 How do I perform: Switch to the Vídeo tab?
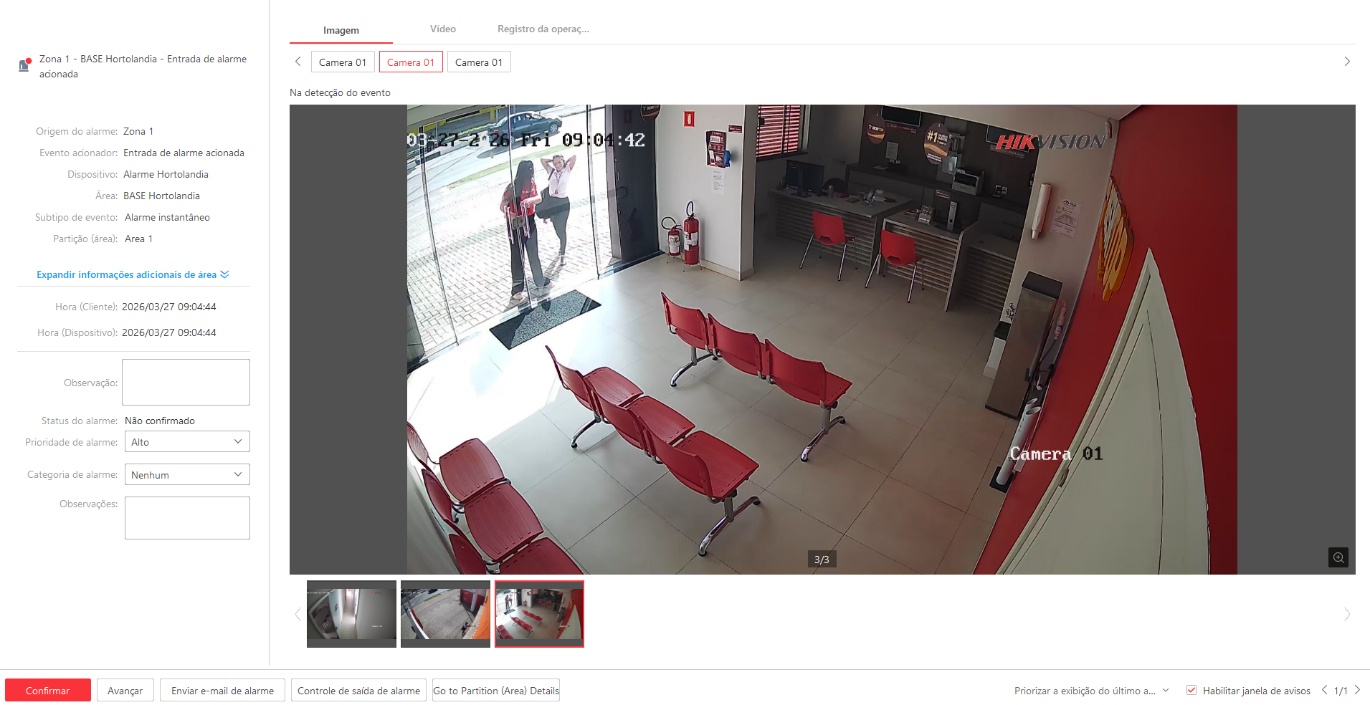[442, 29]
